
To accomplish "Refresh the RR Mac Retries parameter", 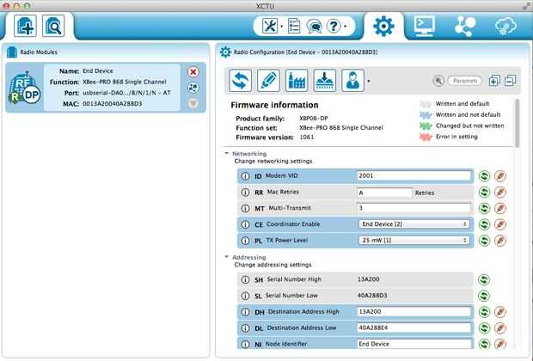I will (x=484, y=192).
